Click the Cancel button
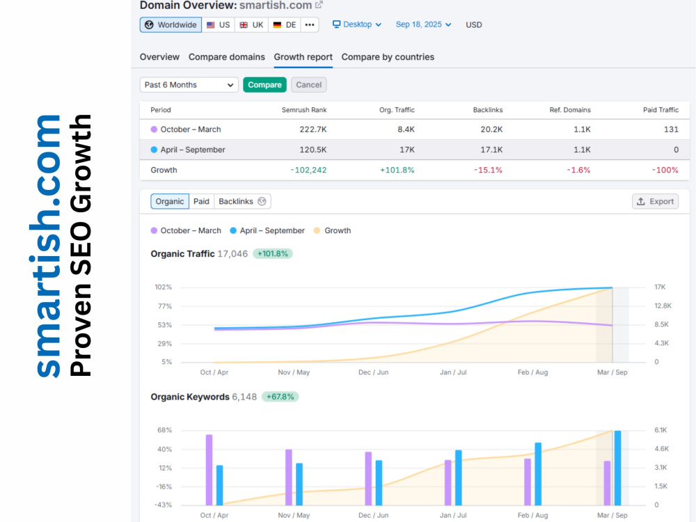696x522 pixels. point(308,85)
